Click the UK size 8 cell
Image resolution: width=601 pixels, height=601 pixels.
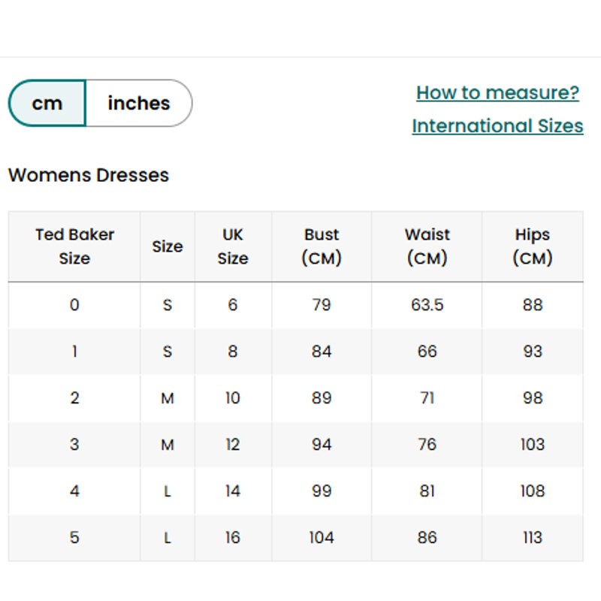point(233,352)
